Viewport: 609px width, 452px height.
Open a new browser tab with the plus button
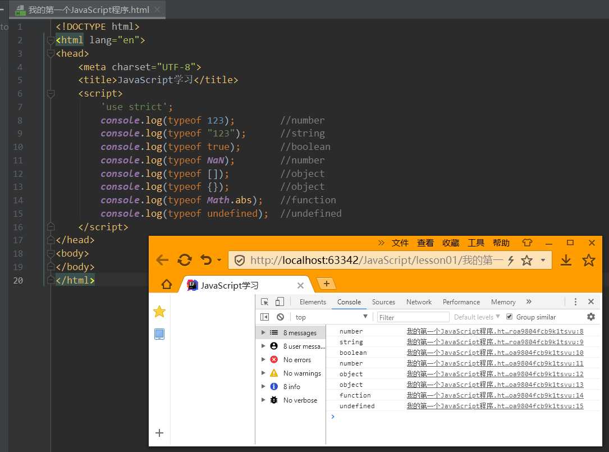click(x=326, y=284)
